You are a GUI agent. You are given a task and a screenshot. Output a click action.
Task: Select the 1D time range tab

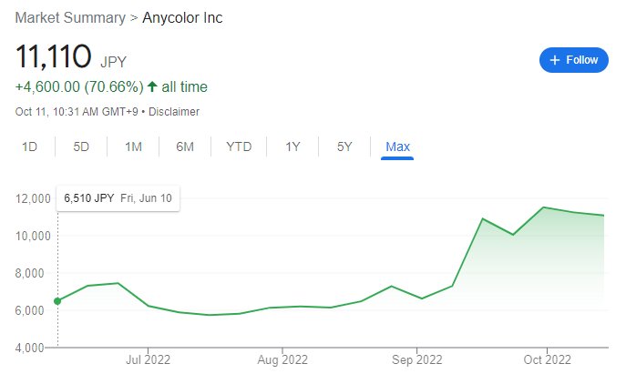tap(29, 147)
